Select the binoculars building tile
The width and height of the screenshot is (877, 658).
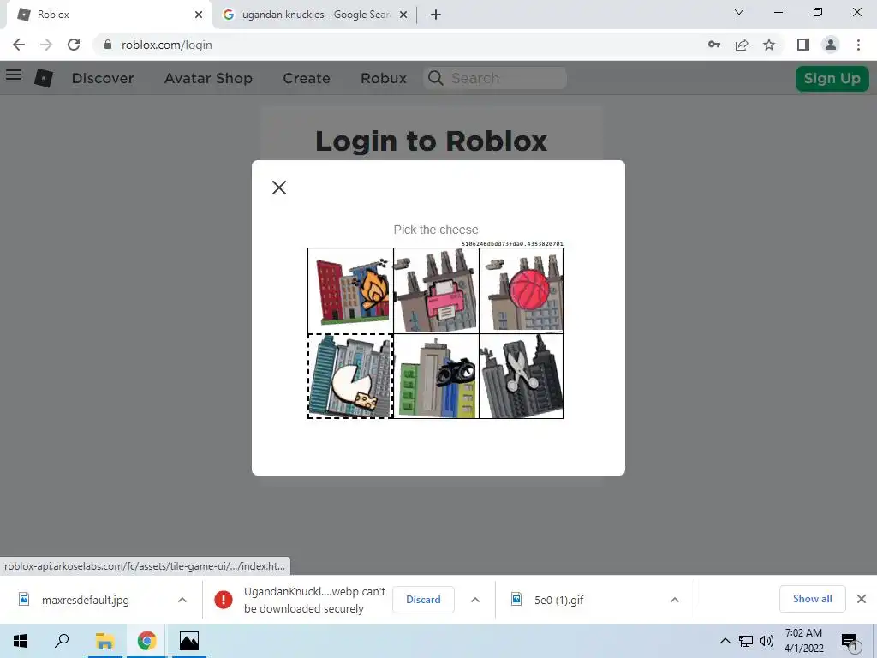[436, 376]
